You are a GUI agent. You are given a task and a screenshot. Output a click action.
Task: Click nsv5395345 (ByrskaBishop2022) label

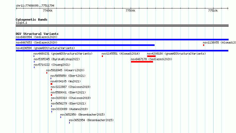coord(57,59)
